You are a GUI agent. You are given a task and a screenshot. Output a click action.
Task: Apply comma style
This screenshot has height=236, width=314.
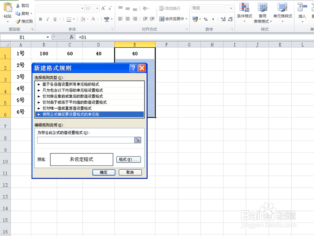pyautogui.click(x=213, y=19)
